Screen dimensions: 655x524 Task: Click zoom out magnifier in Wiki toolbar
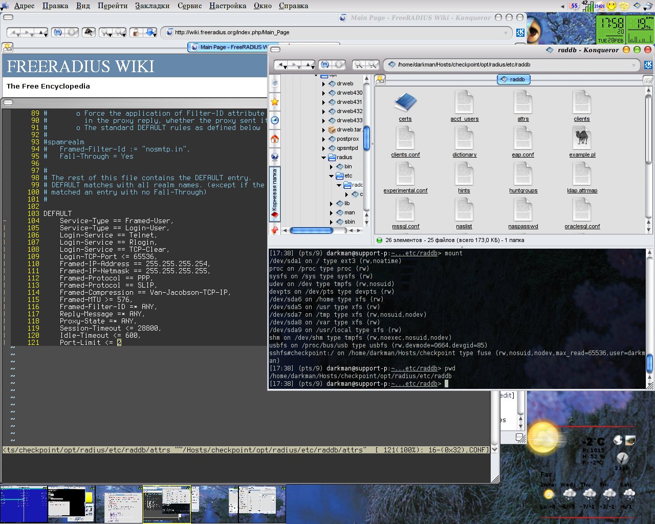coord(119,32)
